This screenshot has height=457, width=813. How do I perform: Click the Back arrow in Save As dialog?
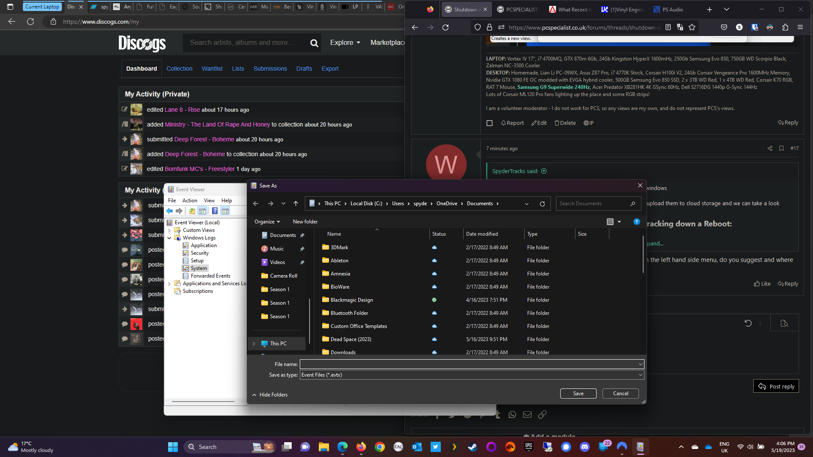256,204
